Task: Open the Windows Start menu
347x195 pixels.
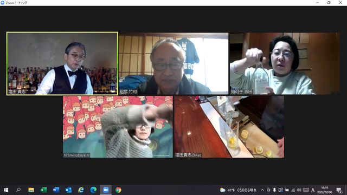Action: [x=6, y=190]
